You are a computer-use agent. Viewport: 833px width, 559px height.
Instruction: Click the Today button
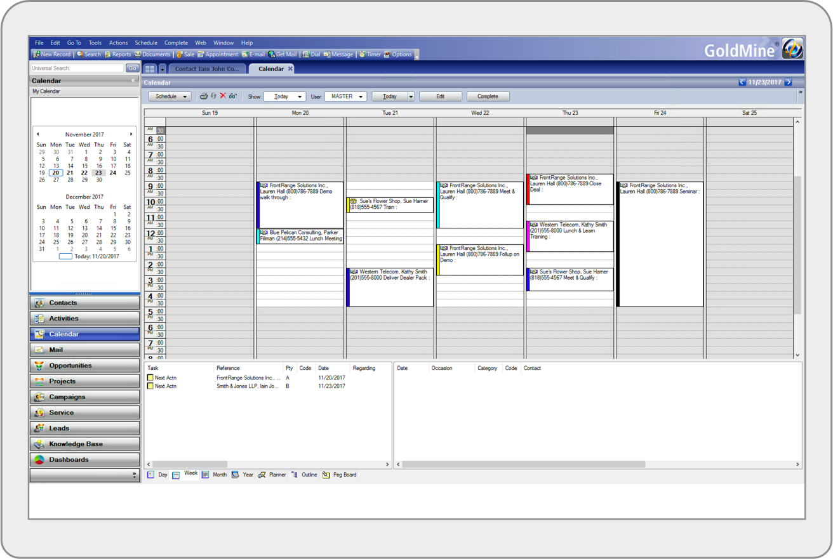(389, 96)
